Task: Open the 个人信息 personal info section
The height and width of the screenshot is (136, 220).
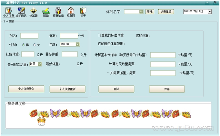Action: tap(9, 12)
